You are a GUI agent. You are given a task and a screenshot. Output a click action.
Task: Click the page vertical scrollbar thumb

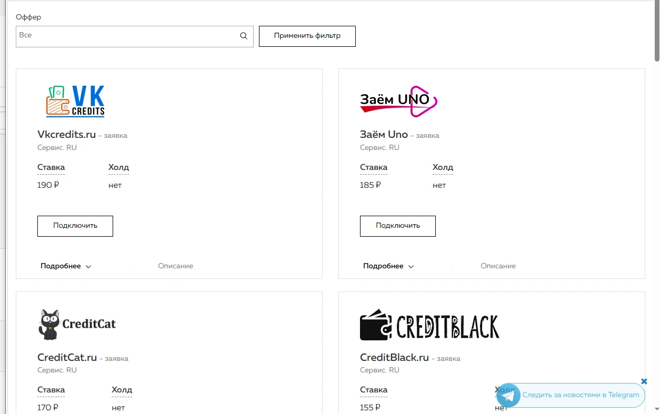(657, 32)
